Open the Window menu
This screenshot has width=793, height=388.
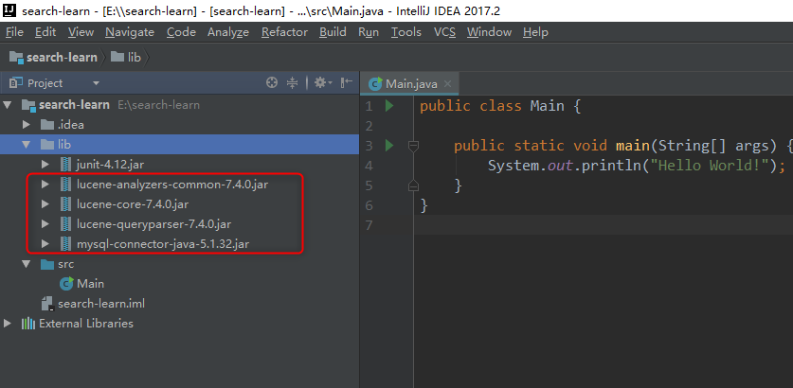click(489, 32)
